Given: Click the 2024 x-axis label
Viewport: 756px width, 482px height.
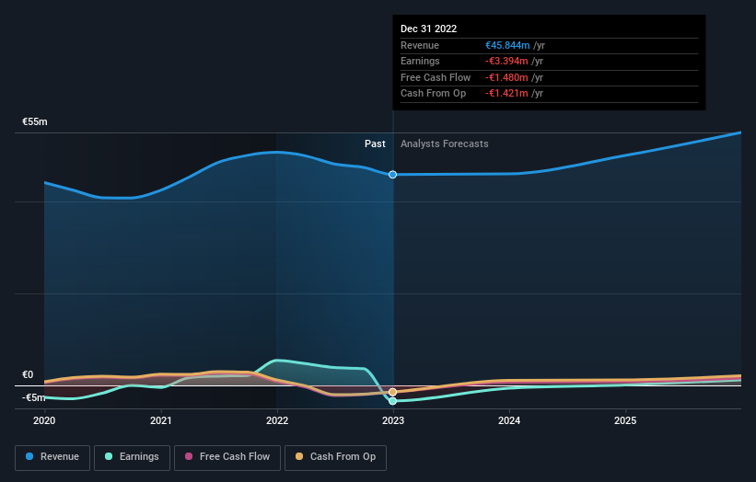Looking at the screenshot, I should click(x=509, y=420).
